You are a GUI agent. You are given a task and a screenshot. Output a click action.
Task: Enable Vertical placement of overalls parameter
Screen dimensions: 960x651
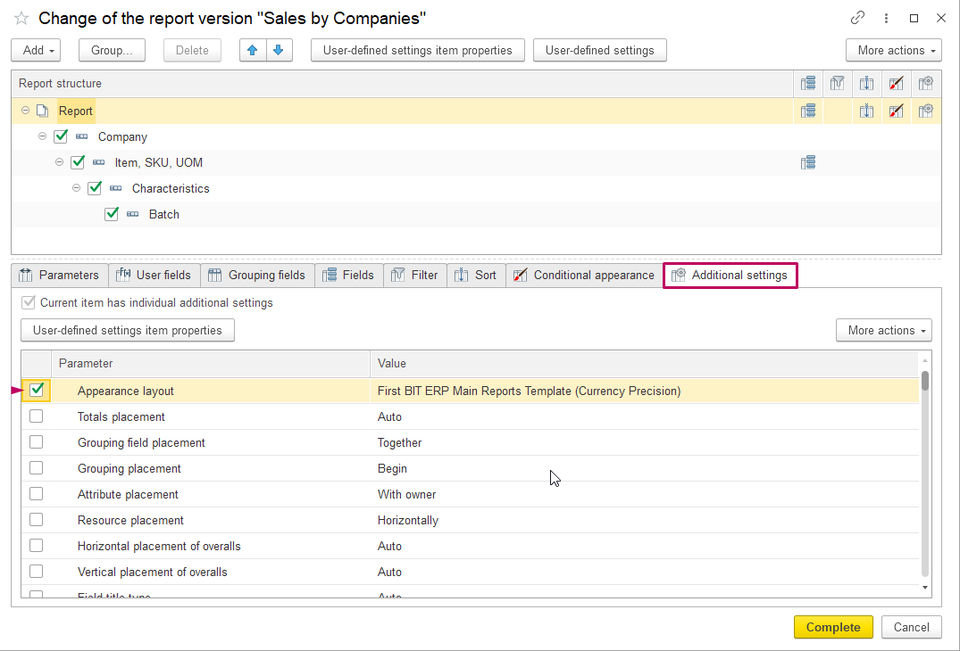point(36,572)
